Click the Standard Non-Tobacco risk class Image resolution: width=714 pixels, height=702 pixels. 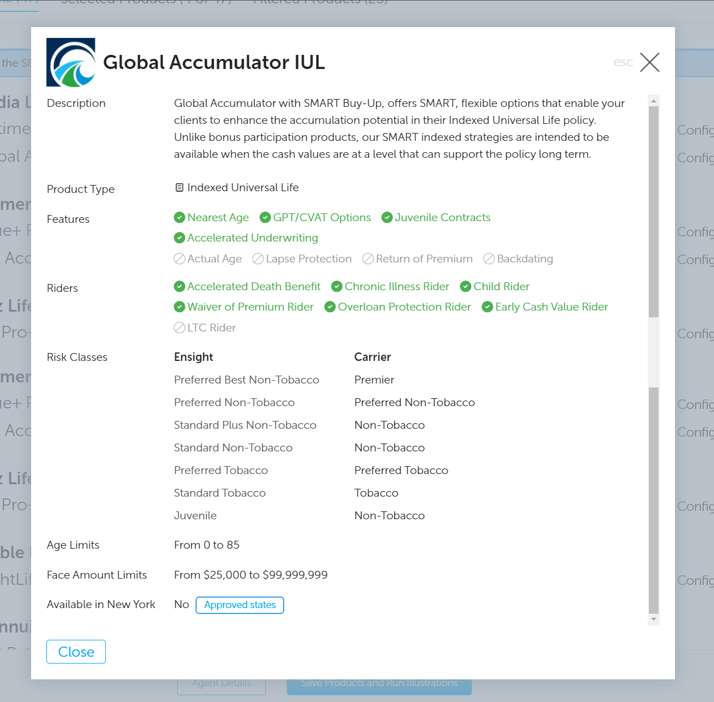point(233,447)
